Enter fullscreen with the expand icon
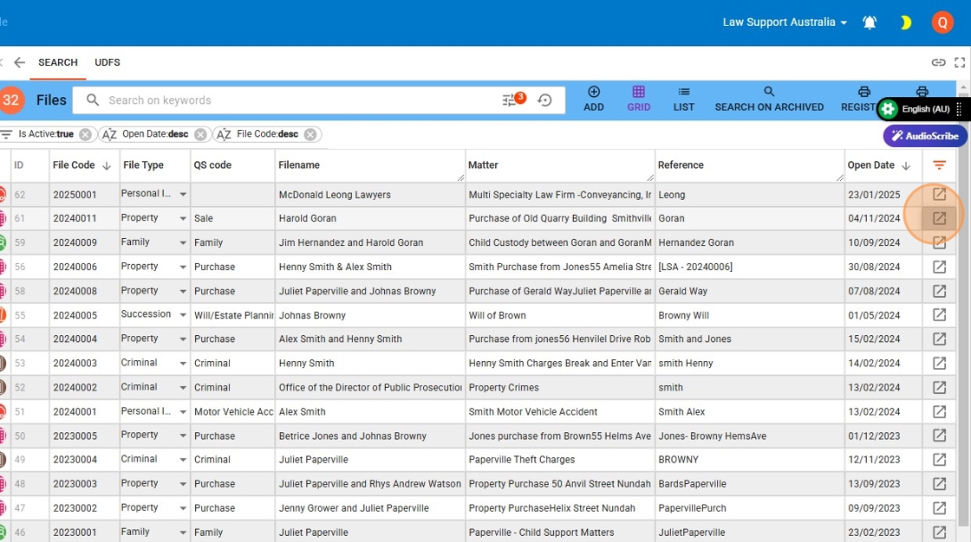Screen dimensions: 971x542 (x=960, y=62)
